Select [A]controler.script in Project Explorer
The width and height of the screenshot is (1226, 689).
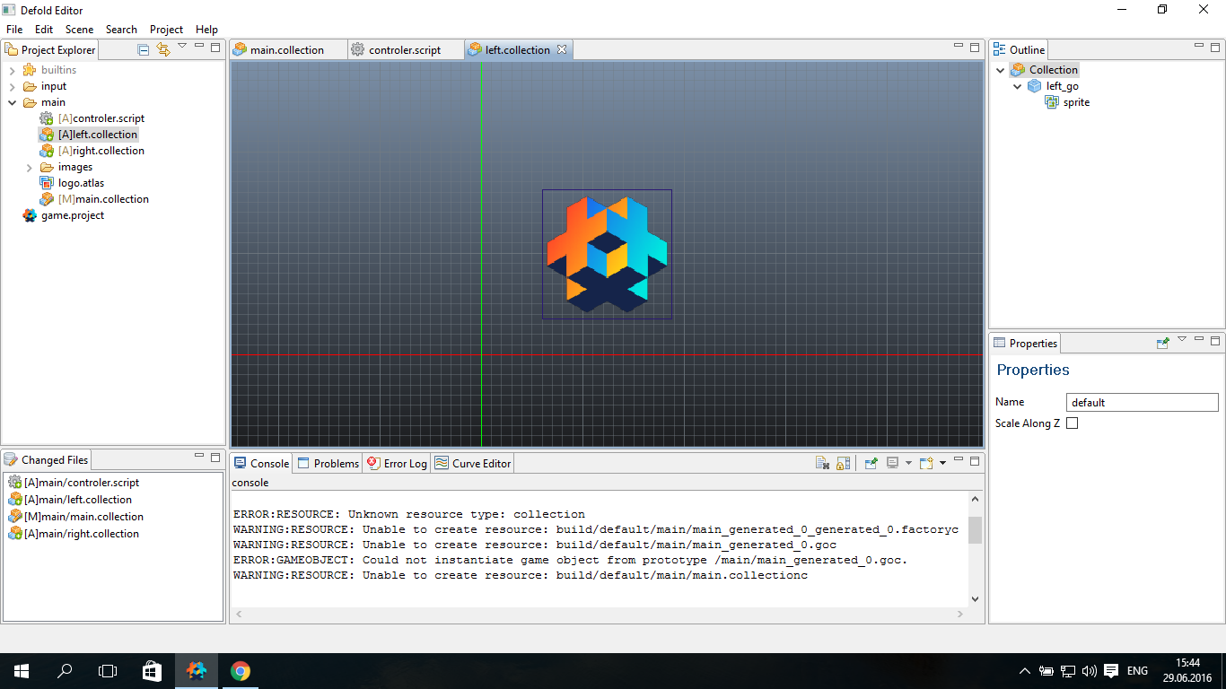101,118
